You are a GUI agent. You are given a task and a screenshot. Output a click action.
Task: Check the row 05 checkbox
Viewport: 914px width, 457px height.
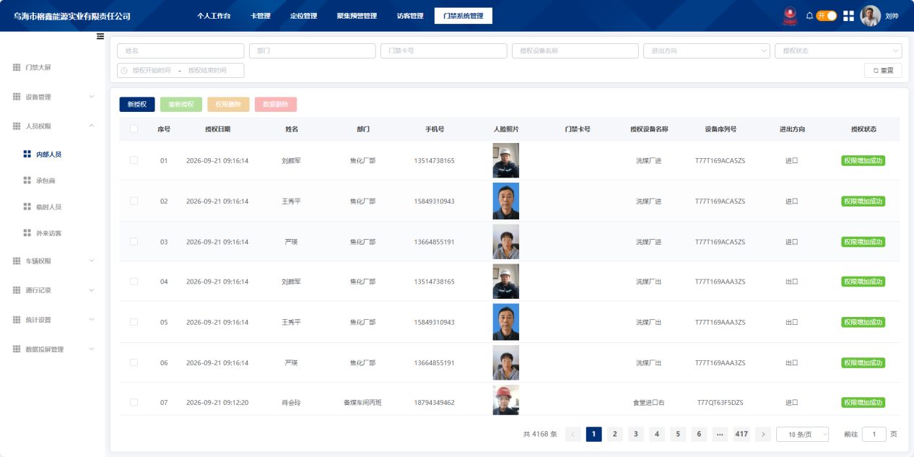tap(134, 322)
